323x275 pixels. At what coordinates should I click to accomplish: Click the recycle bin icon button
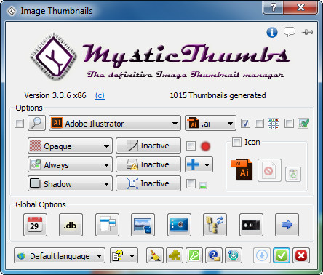293,174
